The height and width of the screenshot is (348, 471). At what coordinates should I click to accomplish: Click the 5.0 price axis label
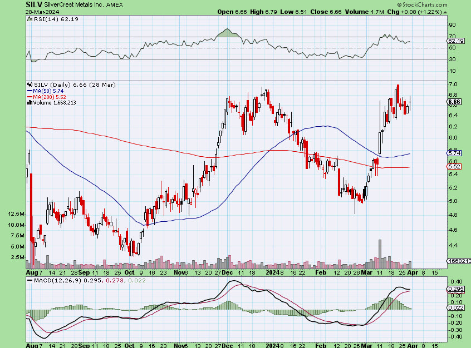[453, 201]
